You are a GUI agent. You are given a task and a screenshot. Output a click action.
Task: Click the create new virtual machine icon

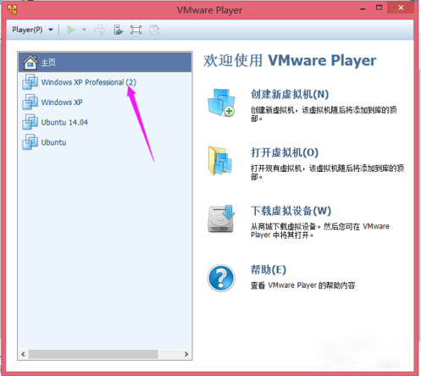pyautogui.click(x=221, y=102)
